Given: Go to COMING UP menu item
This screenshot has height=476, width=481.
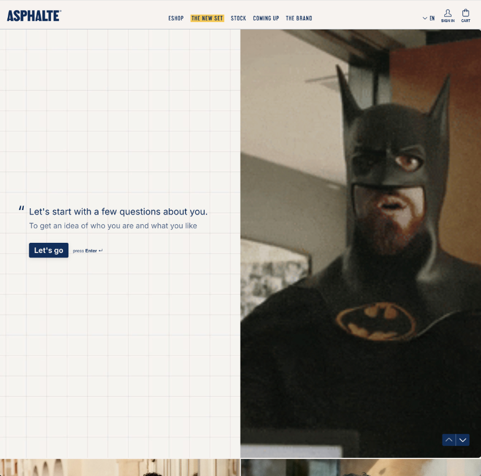Looking at the screenshot, I should [266, 19].
